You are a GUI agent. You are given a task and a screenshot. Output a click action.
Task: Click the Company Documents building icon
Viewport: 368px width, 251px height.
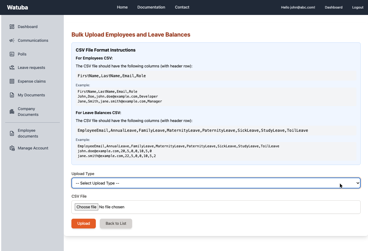pos(12,112)
